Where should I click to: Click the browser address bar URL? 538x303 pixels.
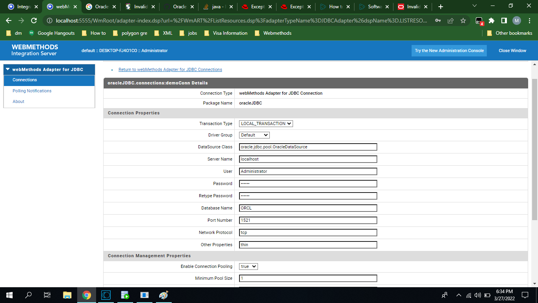tap(241, 21)
